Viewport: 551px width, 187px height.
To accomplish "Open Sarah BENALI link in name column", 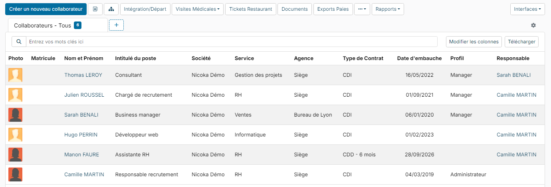I will tap(81, 115).
